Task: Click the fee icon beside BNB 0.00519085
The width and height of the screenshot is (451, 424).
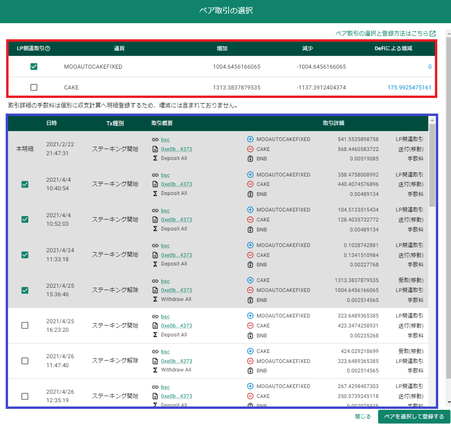Action: [250, 159]
